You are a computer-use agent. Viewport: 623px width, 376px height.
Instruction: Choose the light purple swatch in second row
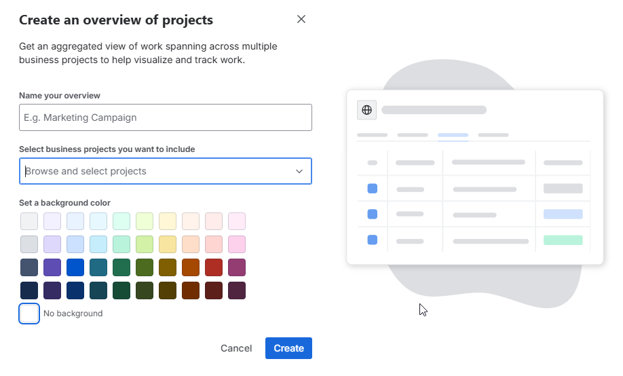(x=52, y=244)
